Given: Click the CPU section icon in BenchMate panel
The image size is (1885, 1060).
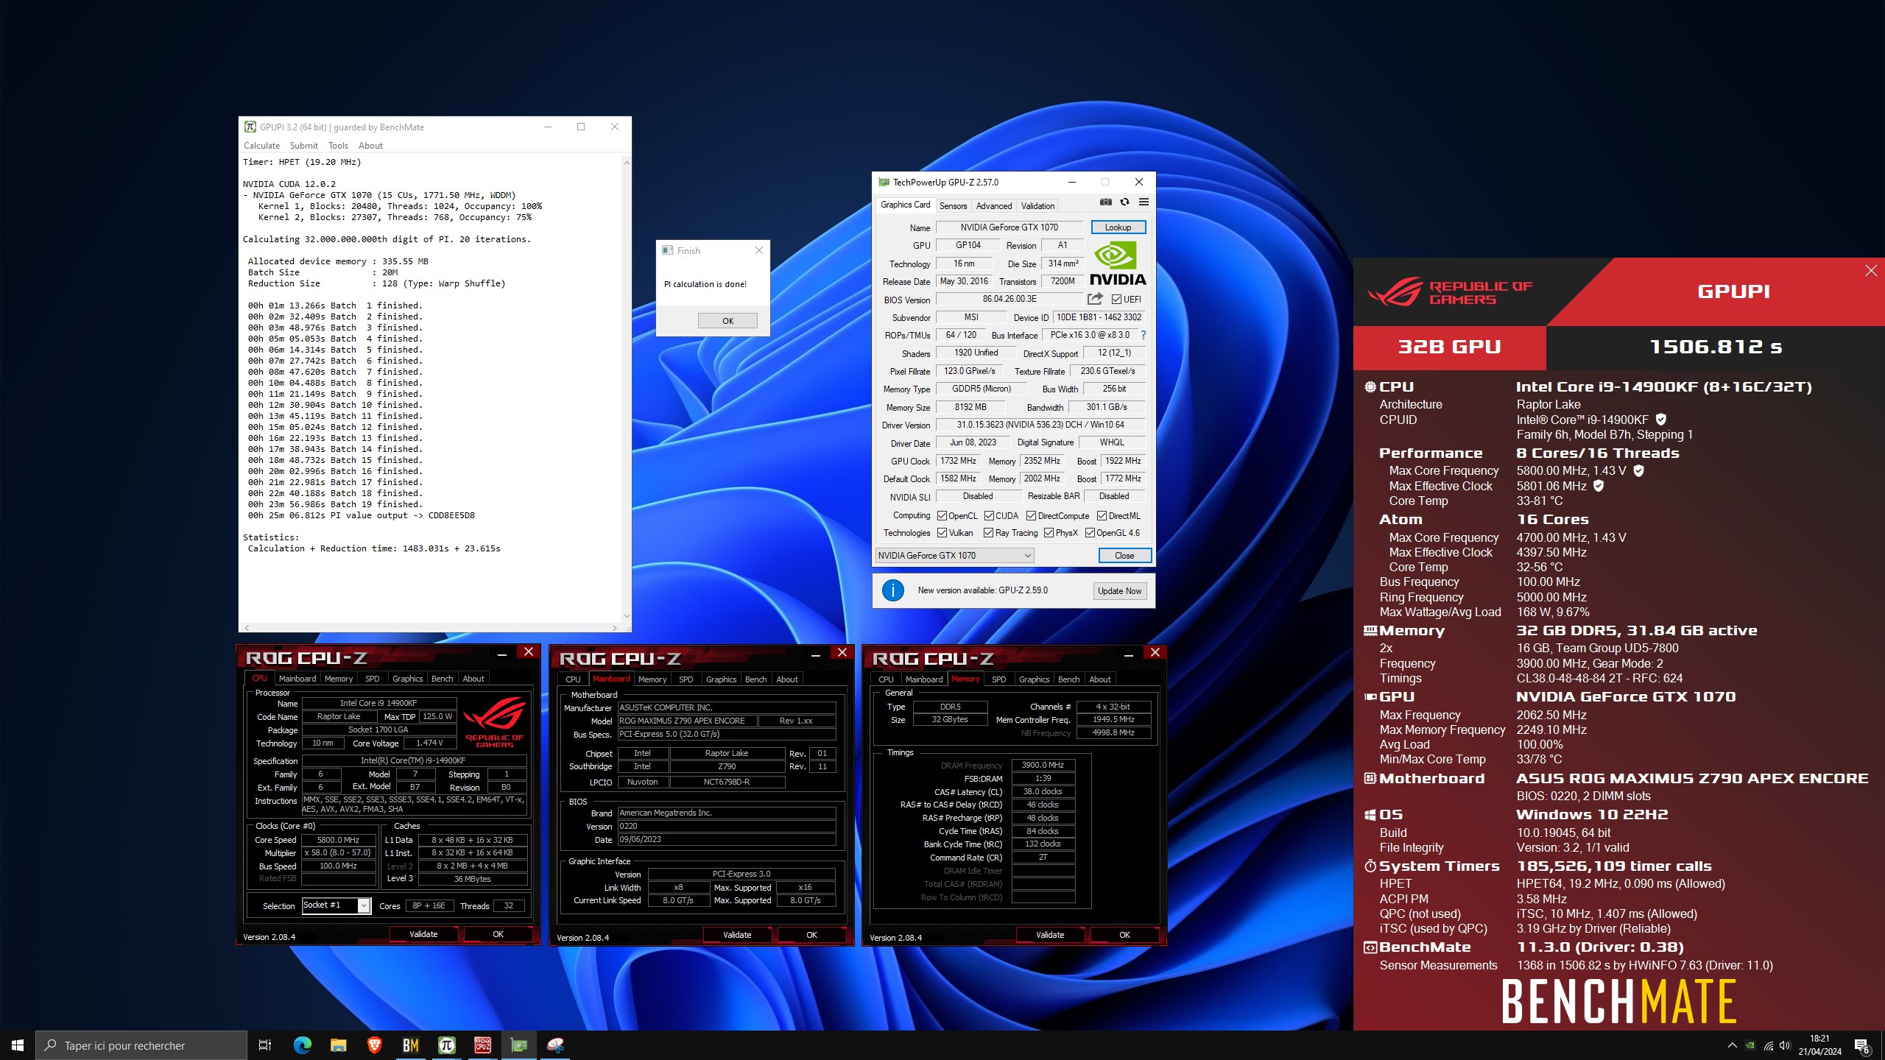Looking at the screenshot, I should tap(1370, 386).
